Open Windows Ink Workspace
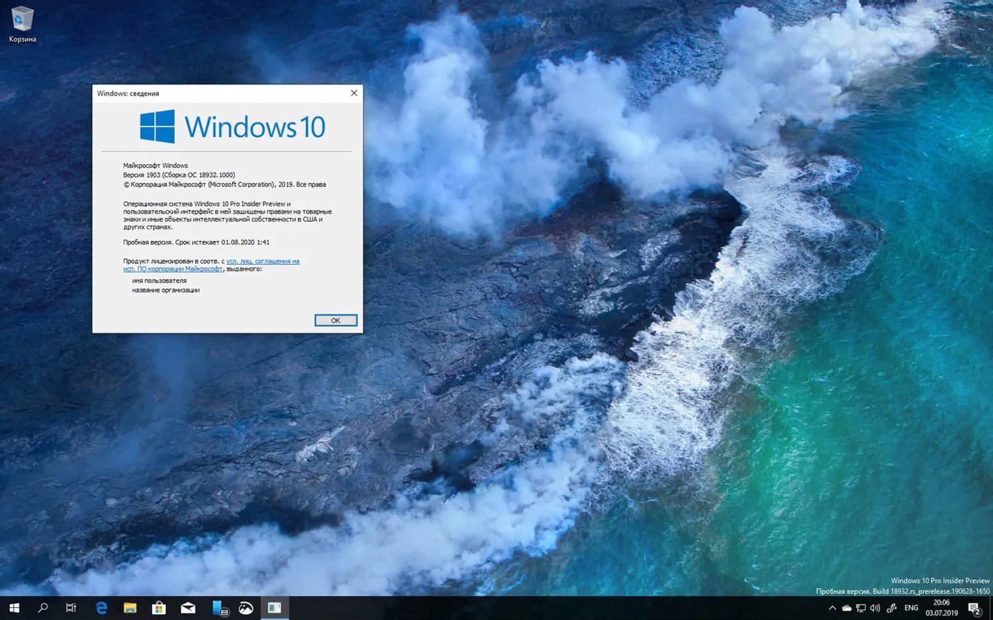This screenshot has height=620, width=993. coord(890,607)
